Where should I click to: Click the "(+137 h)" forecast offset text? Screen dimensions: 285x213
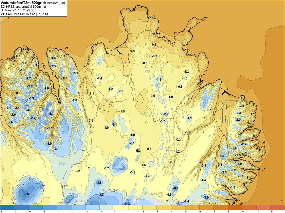click(42, 14)
